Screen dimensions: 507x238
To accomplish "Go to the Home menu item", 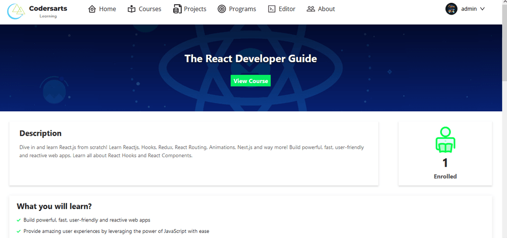I will click(108, 9).
